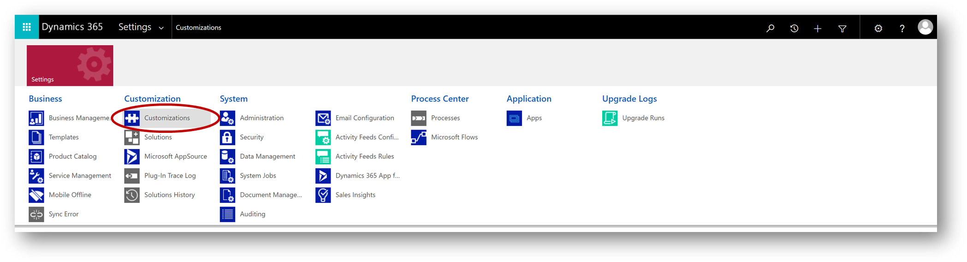Open Upgrade Runs
This screenshot has width=967, height=262.
pyautogui.click(x=643, y=118)
